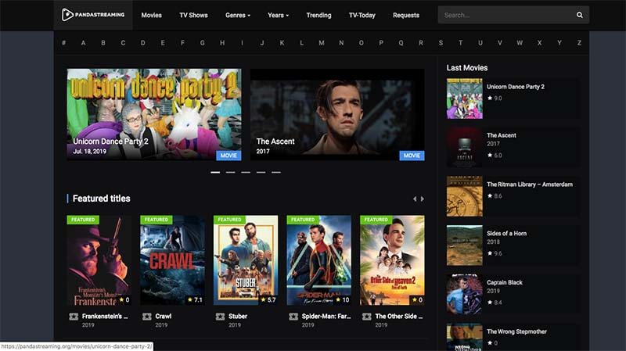Select the fifth slider indicator dash
Image resolution: width=626 pixels, height=351 pixels.
pos(276,172)
